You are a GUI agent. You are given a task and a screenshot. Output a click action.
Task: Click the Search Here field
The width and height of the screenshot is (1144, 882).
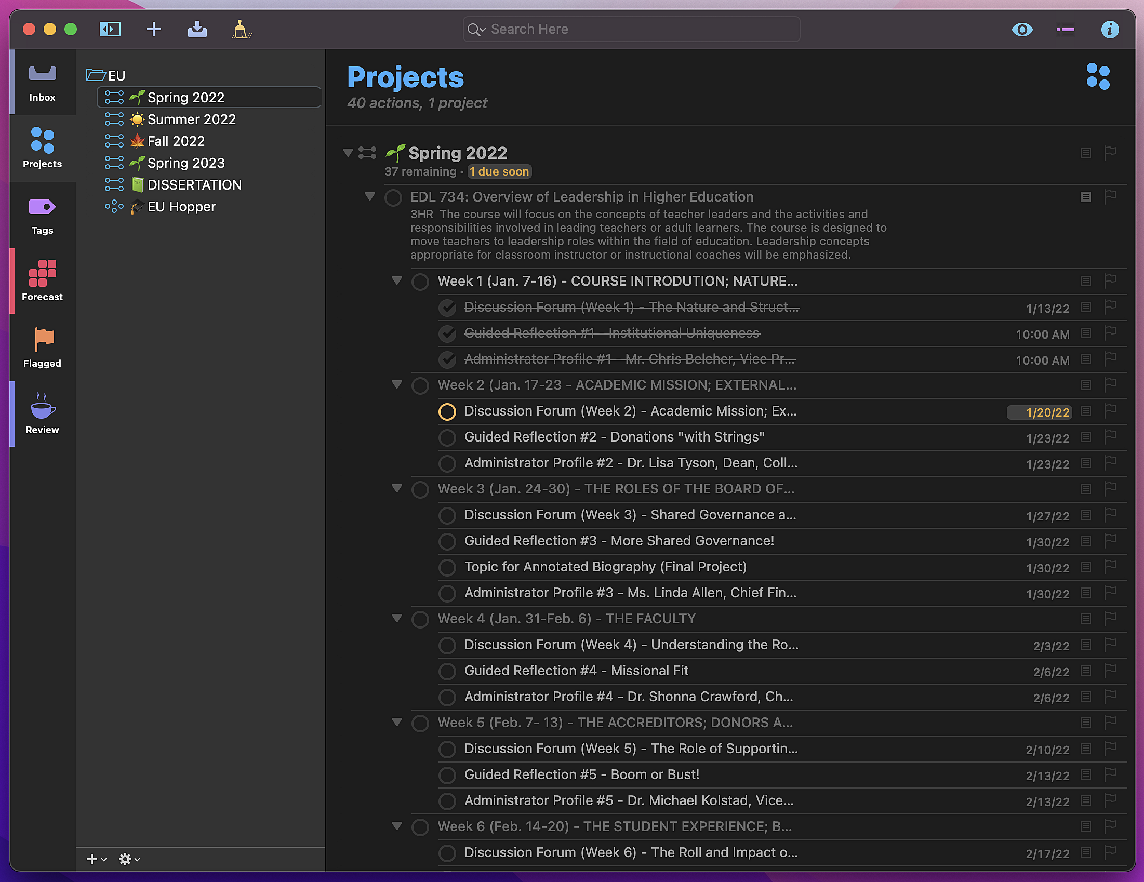(x=631, y=29)
